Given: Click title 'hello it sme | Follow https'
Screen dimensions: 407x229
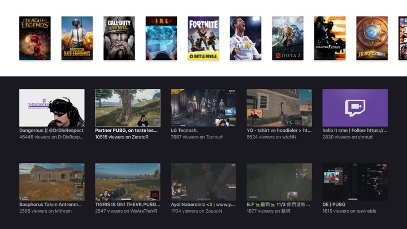Looking at the screenshot, I should 352,131.
